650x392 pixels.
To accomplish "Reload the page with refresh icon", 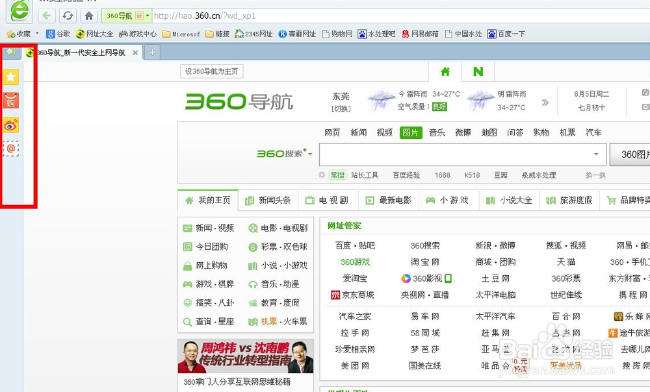I will [x=68, y=16].
